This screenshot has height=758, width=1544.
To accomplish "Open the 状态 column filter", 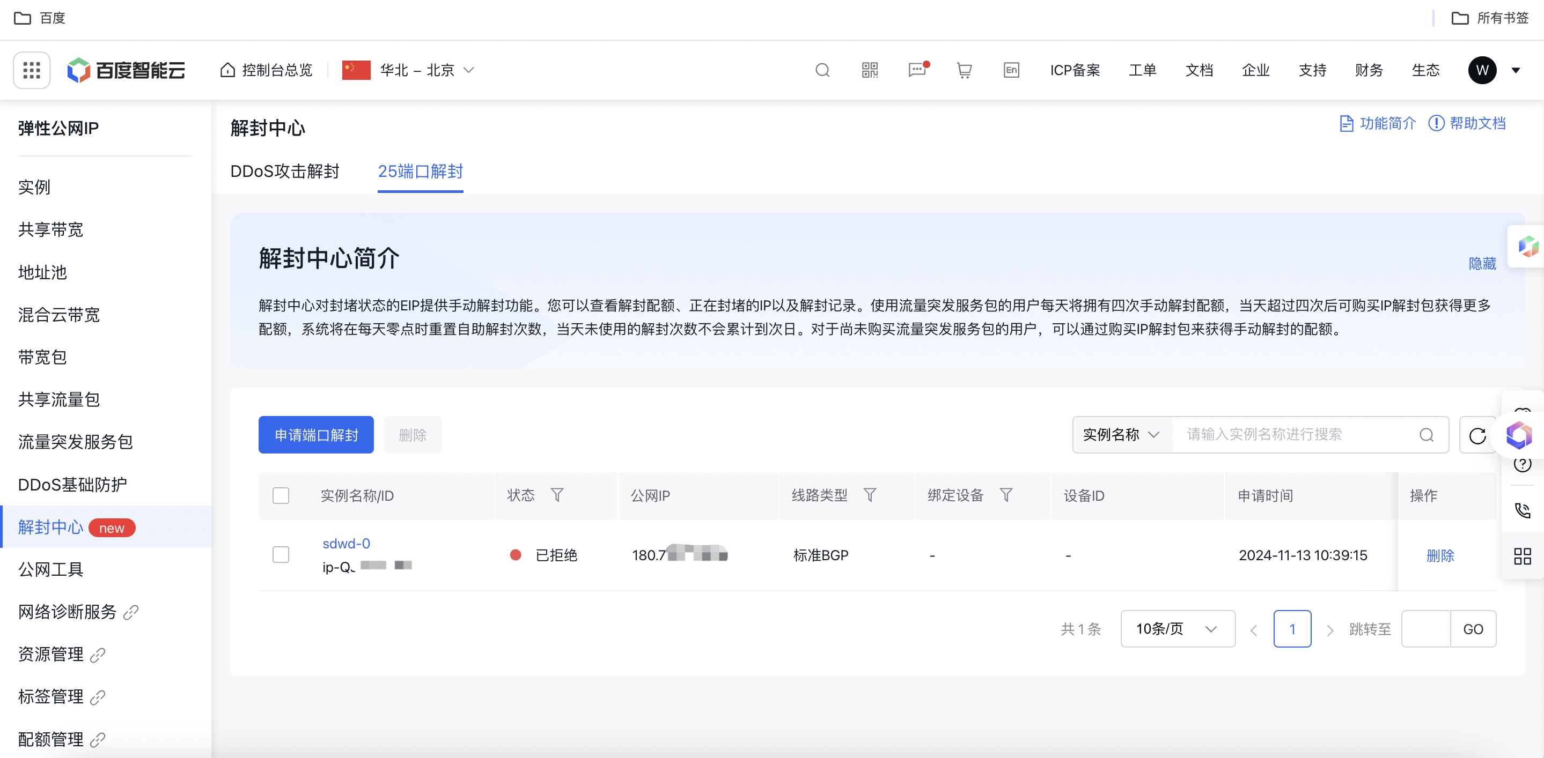I will [557, 495].
